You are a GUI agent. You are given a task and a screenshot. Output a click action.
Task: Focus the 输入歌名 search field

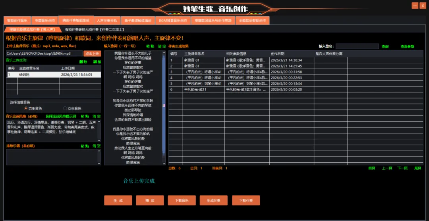[x=357, y=46]
